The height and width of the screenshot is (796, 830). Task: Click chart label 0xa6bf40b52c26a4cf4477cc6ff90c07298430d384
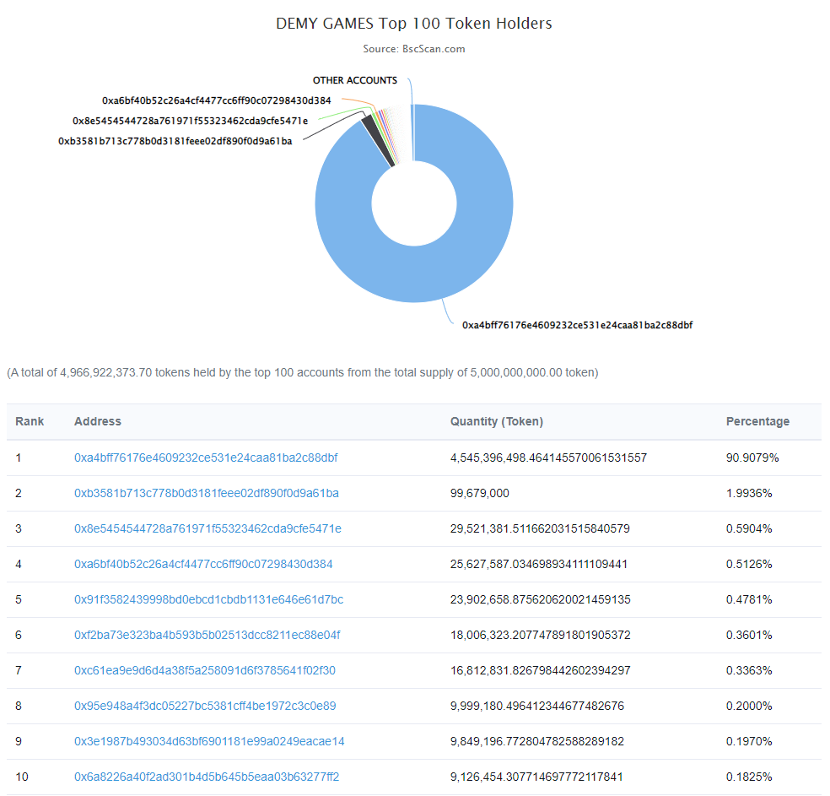tap(217, 100)
